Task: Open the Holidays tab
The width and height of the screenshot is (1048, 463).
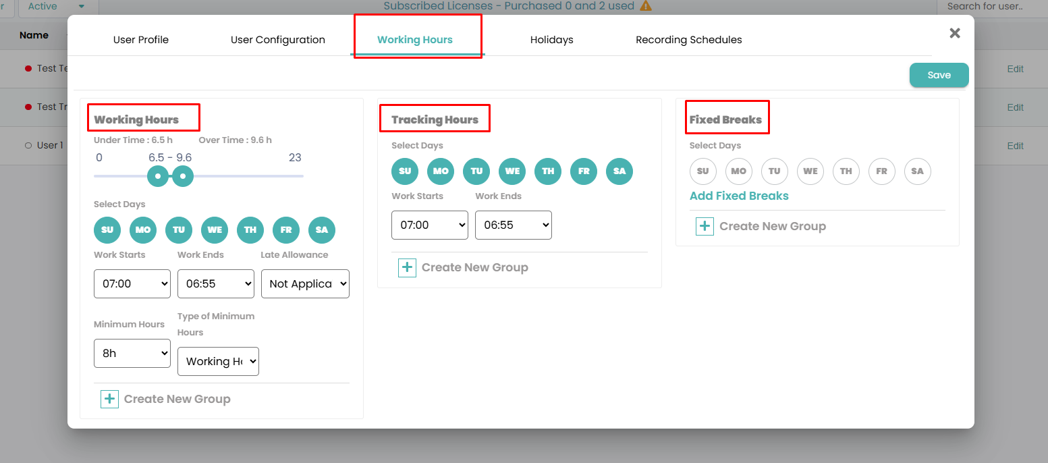Action: click(x=552, y=40)
